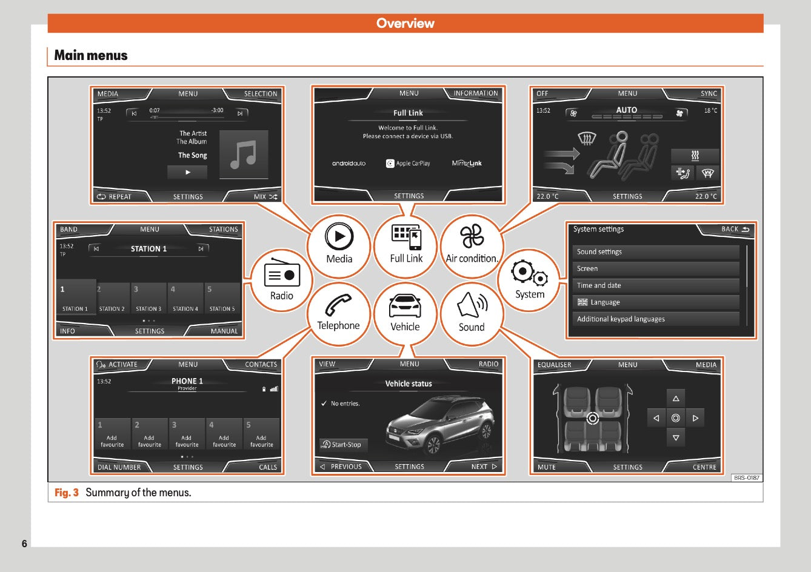Click the media track progress slider
Screen dimensions: 811x572
[186, 116]
